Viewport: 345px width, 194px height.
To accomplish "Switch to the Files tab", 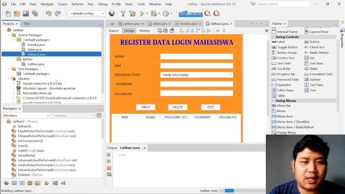I will [x=27, y=24].
